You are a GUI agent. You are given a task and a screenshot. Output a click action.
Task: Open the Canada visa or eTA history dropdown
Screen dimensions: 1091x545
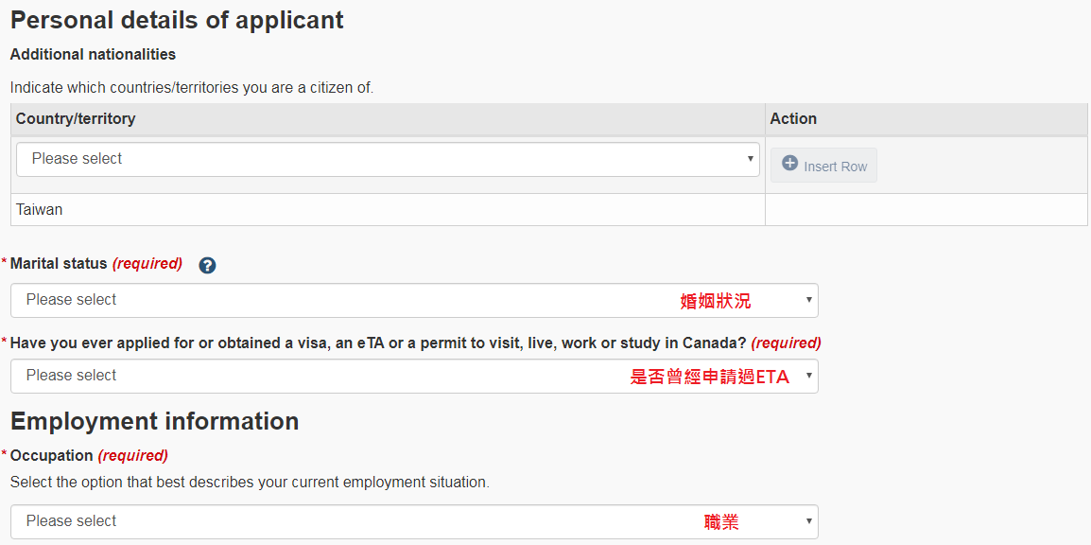[414, 377]
